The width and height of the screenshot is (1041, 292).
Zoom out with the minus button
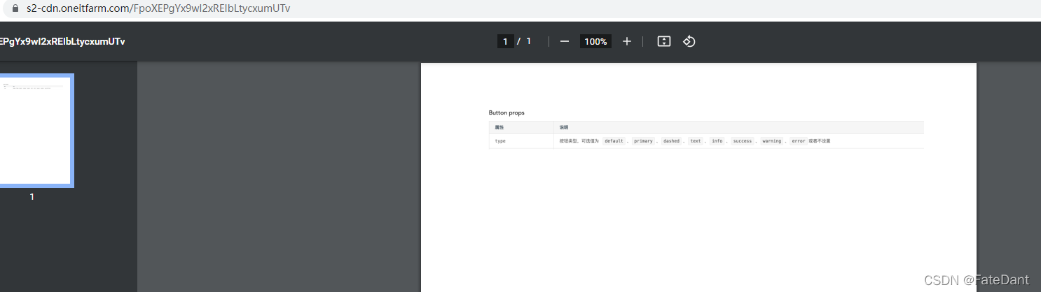[565, 41]
